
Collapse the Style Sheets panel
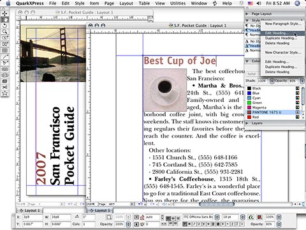(x=247, y=20)
